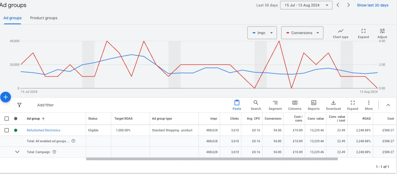This screenshot has height=174, width=397.
Task: Select the Refurbished Electronics row checkbox
Action: (x=7, y=130)
